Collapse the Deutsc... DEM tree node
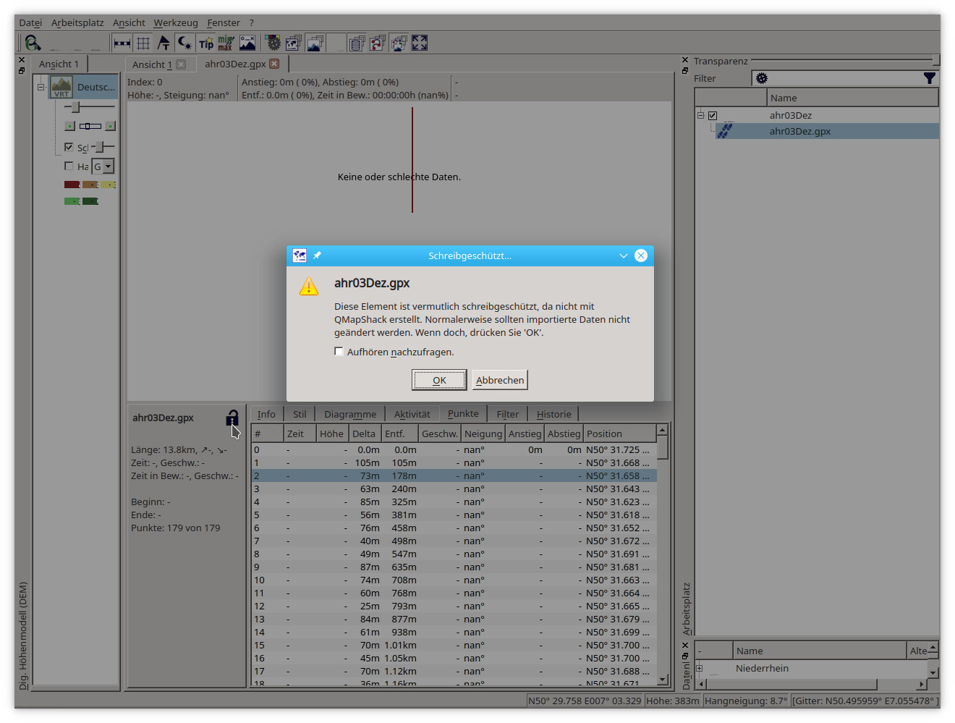 [x=41, y=87]
